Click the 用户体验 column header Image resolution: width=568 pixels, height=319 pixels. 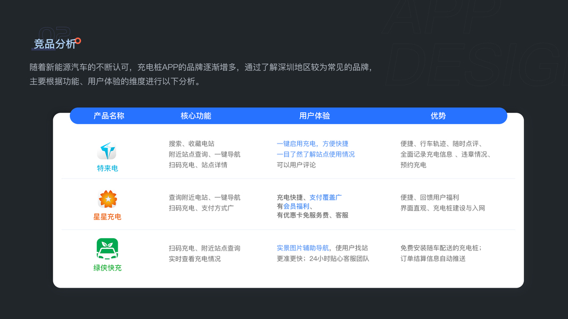tap(315, 116)
